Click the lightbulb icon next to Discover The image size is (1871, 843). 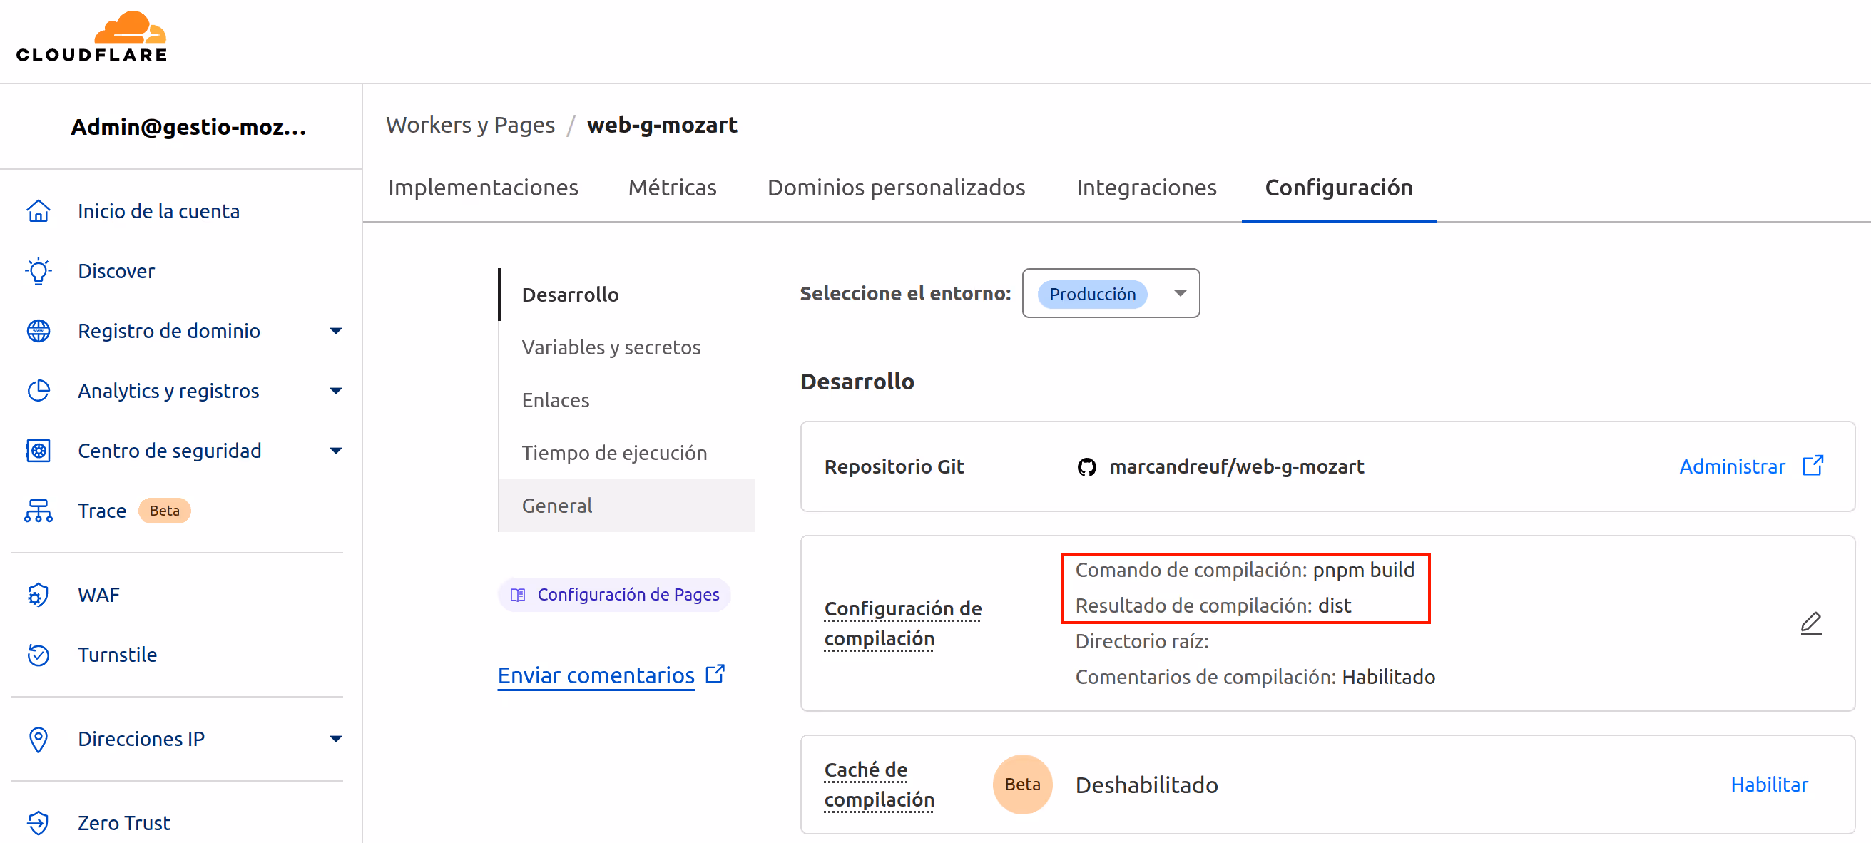click(38, 270)
